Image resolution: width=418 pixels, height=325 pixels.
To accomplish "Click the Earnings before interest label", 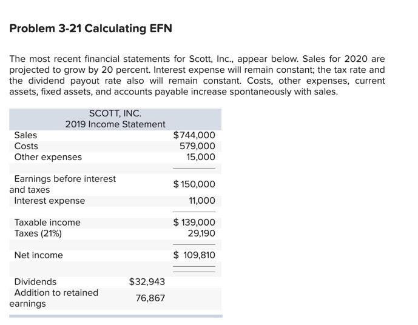I will [x=64, y=179].
